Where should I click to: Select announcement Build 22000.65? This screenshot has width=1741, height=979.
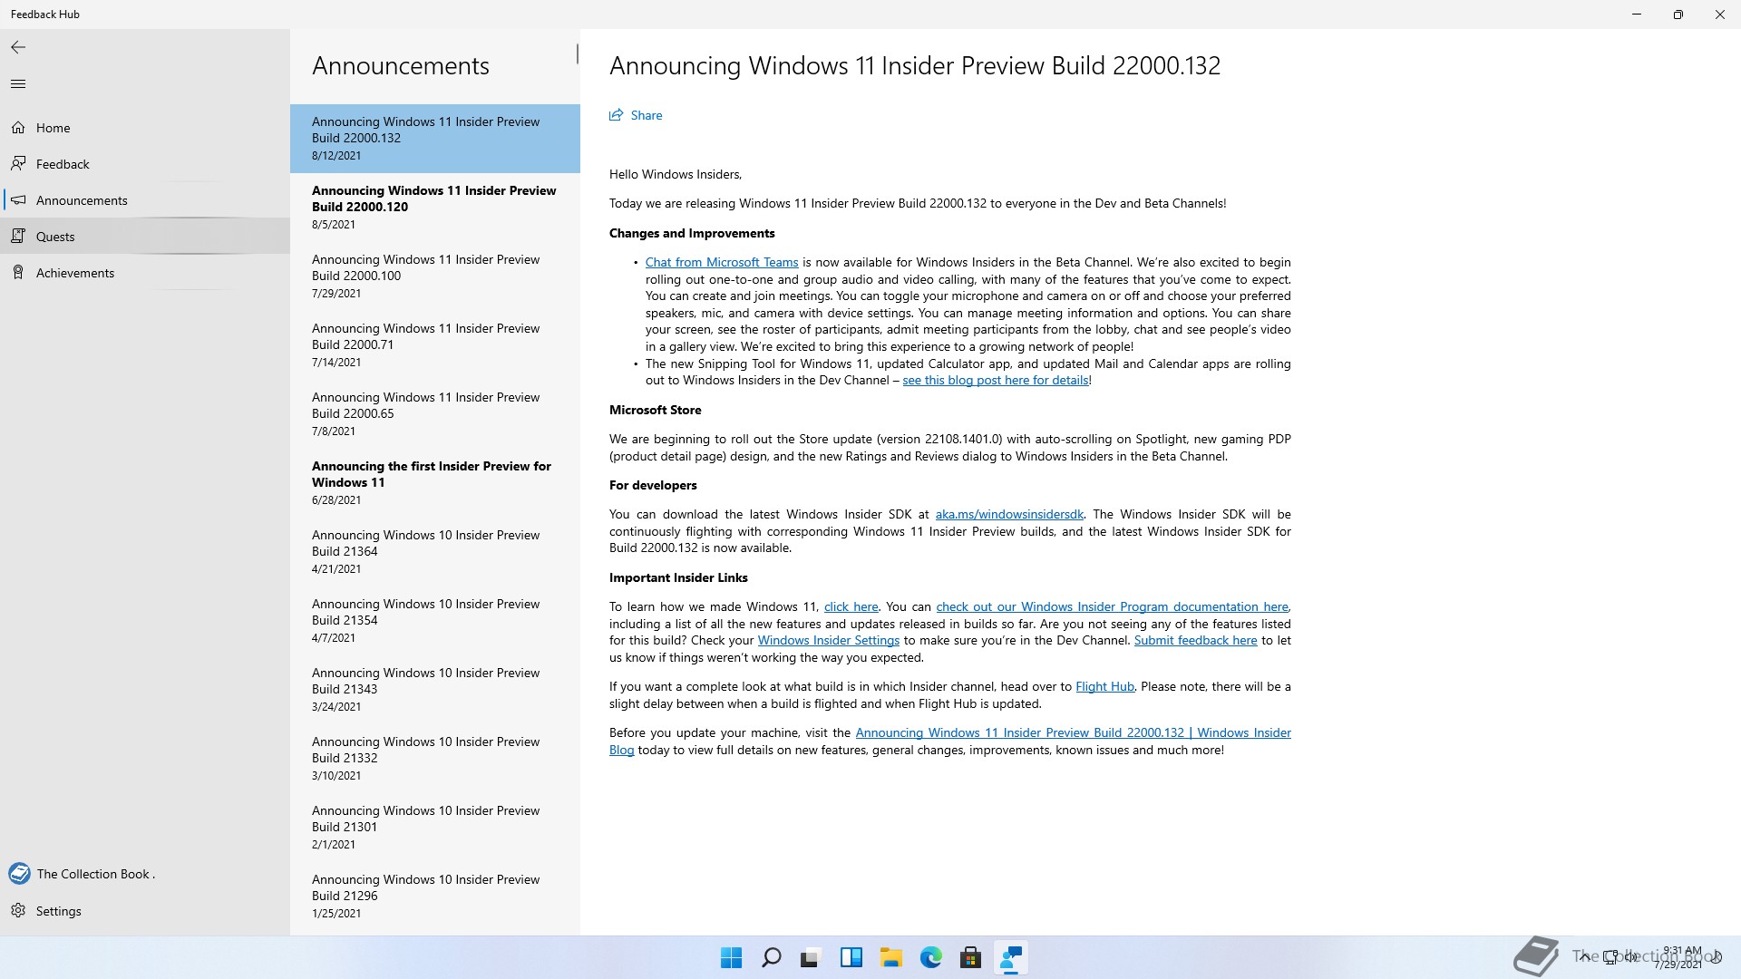435,414
